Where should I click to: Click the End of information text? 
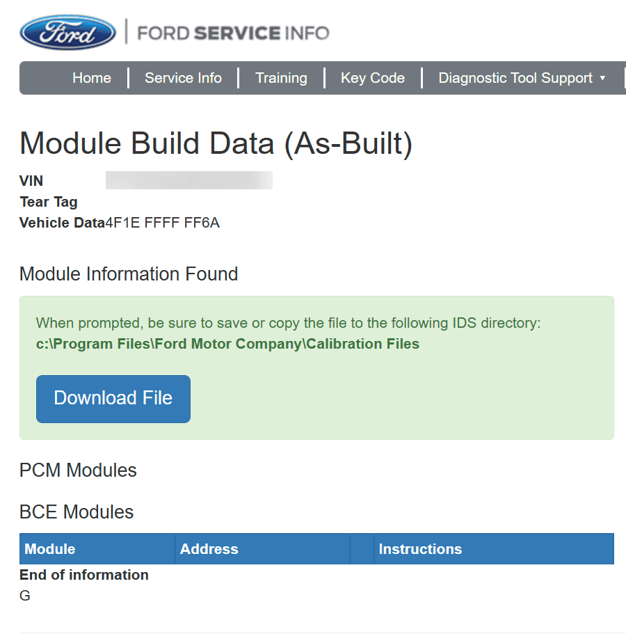[84, 575]
